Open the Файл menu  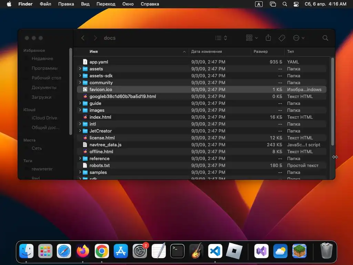[46, 4]
